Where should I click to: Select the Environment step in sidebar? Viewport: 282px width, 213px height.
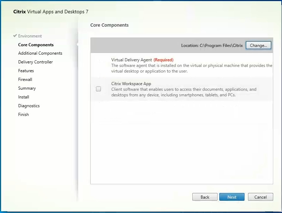tap(30, 36)
